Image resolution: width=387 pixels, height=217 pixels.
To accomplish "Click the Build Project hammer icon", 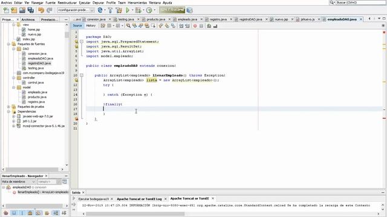I will pyautogui.click(x=110, y=10).
